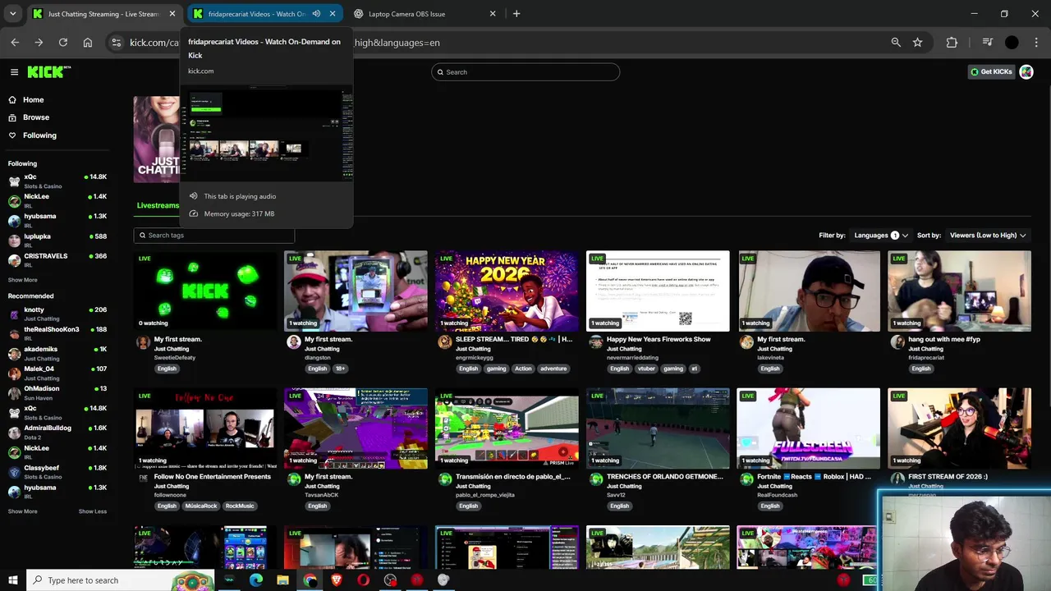The image size is (1051, 591).
Task: Click the adventure tag
Action: pyautogui.click(x=553, y=369)
